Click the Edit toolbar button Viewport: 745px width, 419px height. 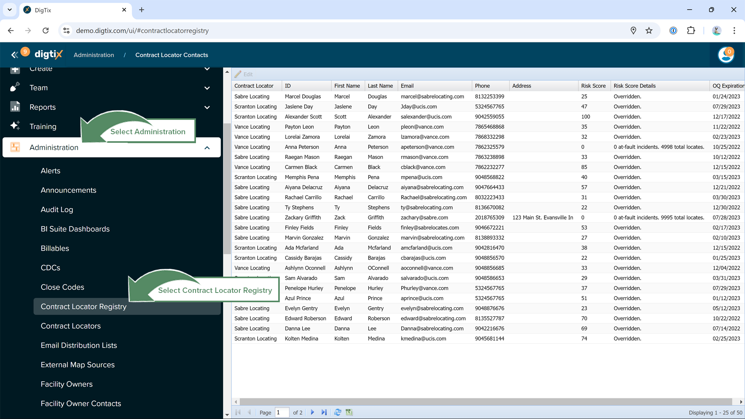pos(244,74)
